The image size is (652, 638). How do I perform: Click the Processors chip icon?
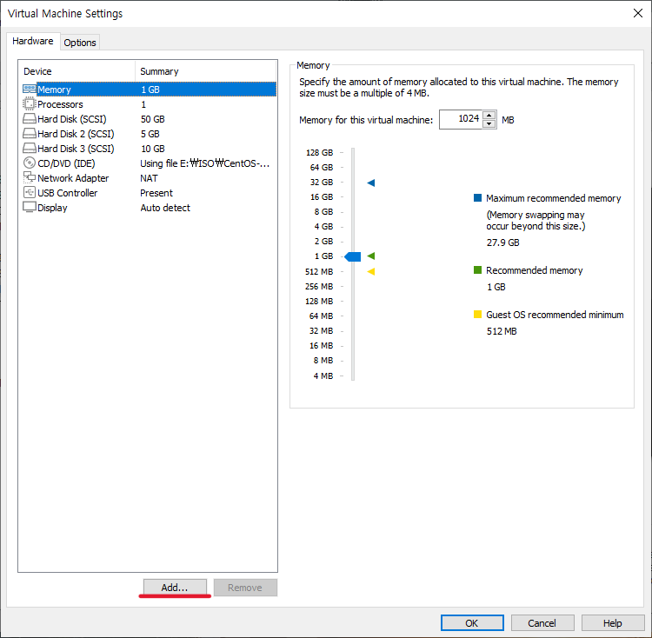(x=29, y=104)
